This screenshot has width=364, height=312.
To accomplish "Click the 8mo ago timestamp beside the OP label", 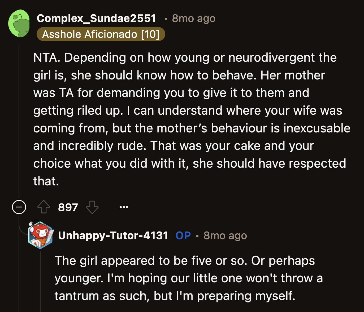I will [x=225, y=235].
